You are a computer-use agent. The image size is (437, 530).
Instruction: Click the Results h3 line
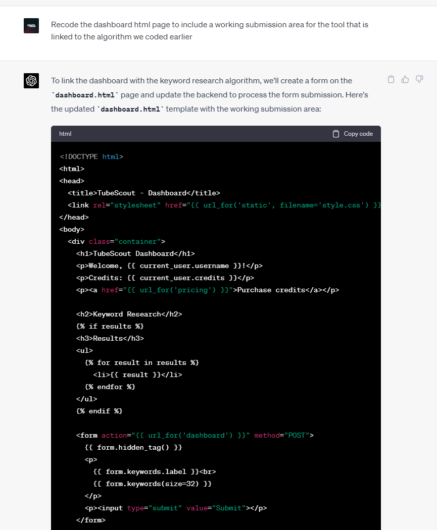tap(110, 339)
